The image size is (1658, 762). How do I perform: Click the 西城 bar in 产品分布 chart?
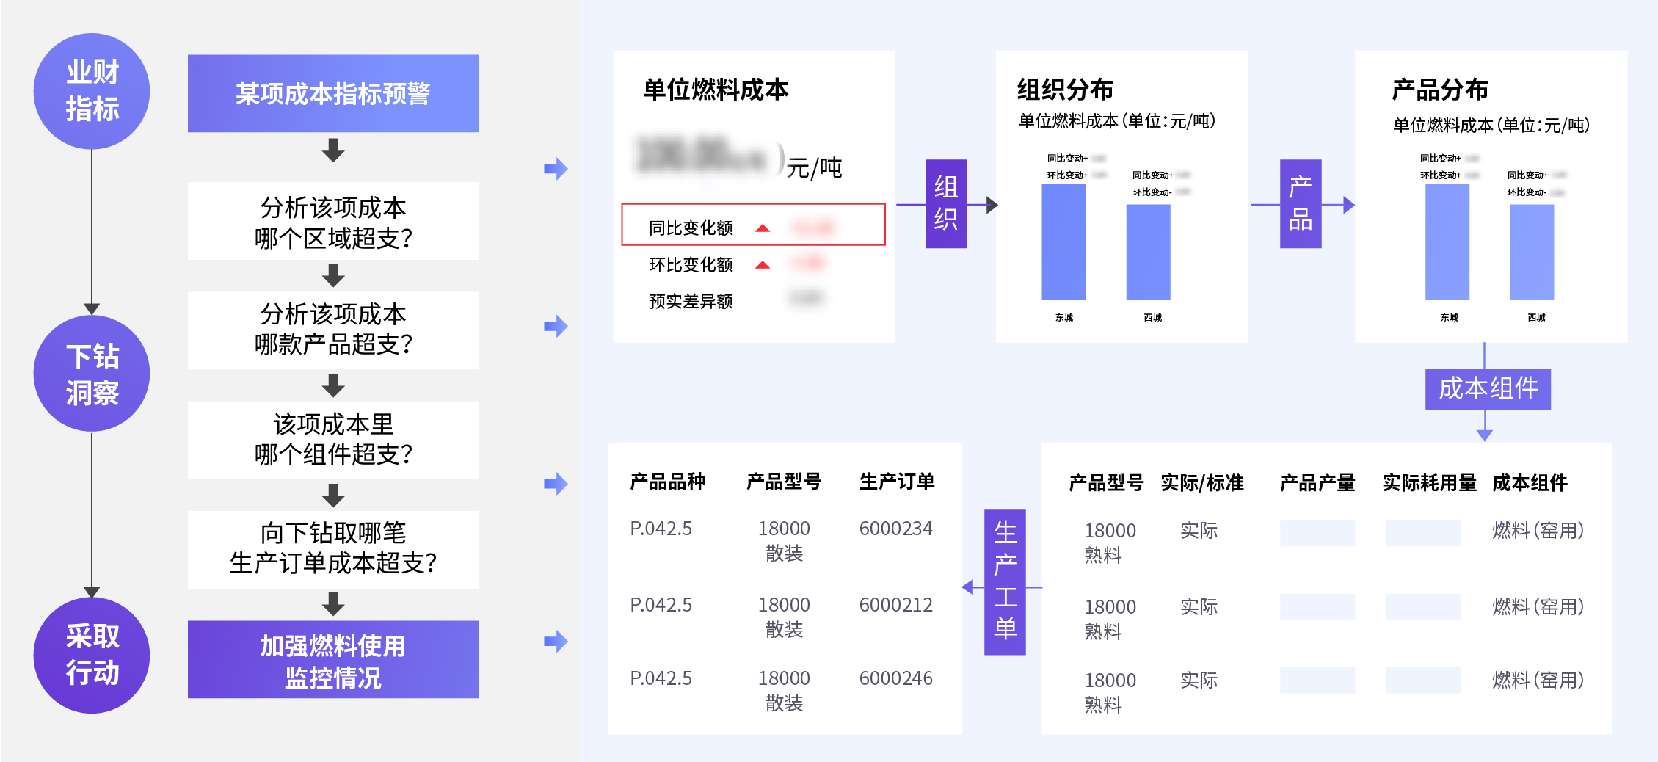1532,252
